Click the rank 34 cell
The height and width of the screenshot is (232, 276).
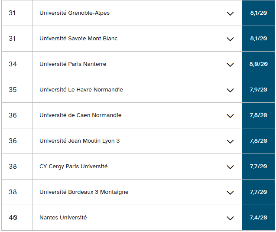point(13,64)
